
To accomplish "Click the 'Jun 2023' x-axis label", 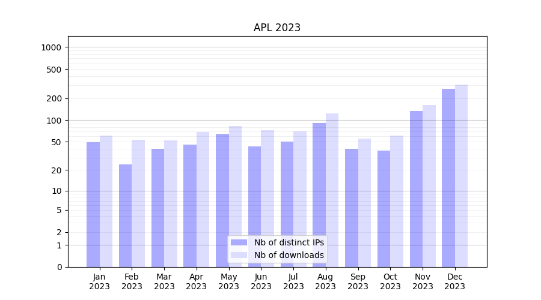I will pyautogui.click(x=261, y=281).
